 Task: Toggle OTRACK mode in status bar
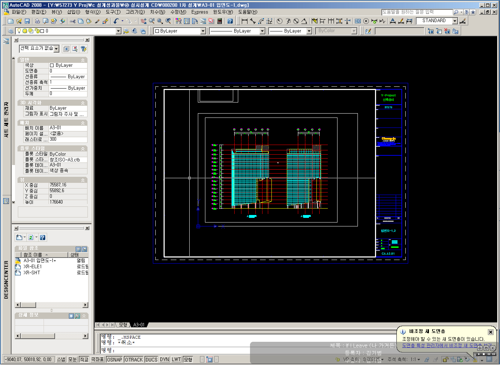pos(134,360)
